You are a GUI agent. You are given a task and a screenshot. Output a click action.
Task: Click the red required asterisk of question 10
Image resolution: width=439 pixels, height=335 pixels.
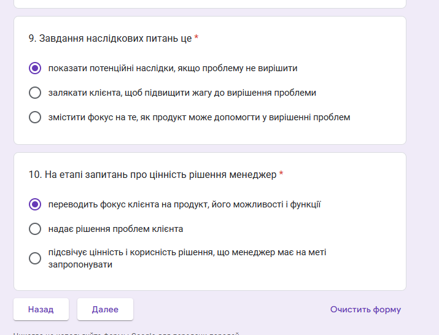[281, 174]
